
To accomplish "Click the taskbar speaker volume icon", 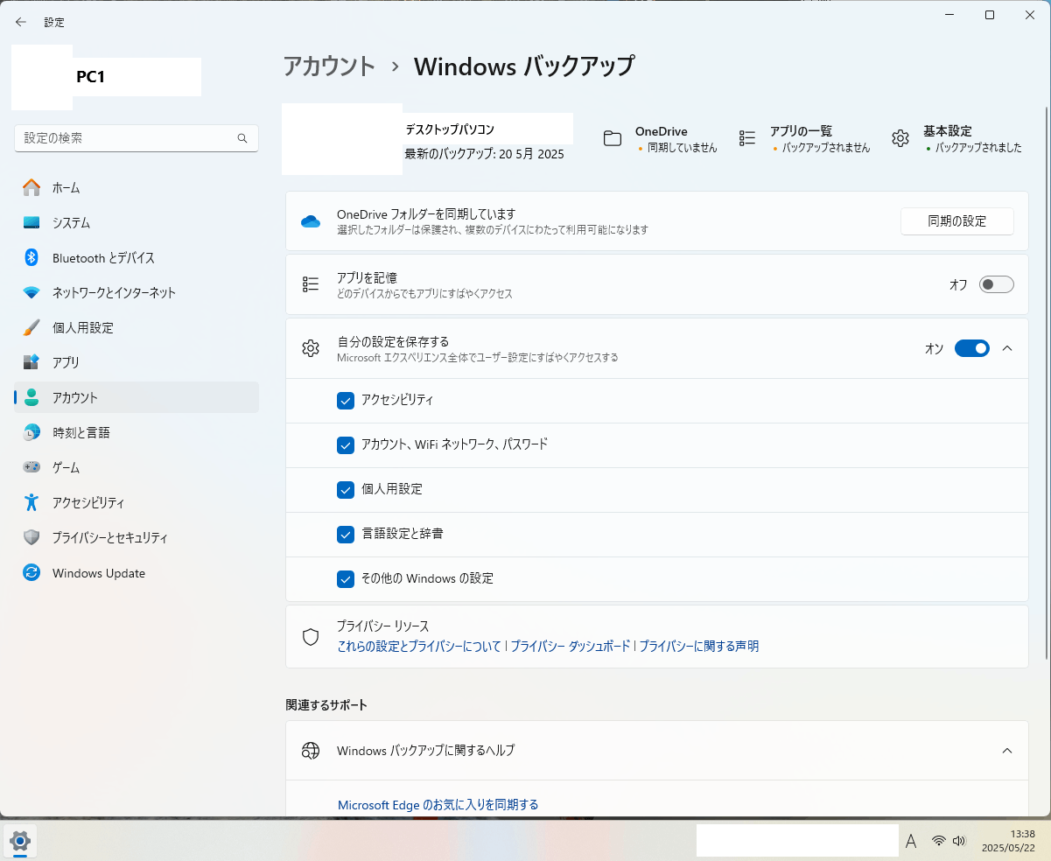I will click(958, 841).
